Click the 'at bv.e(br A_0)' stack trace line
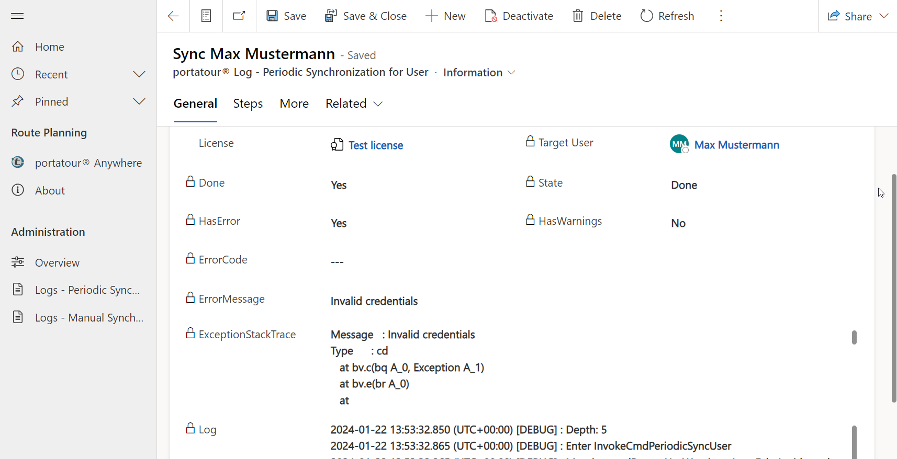This screenshot has height=459, width=897. [374, 384]
